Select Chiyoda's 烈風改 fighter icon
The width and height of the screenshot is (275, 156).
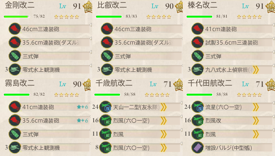198,120
